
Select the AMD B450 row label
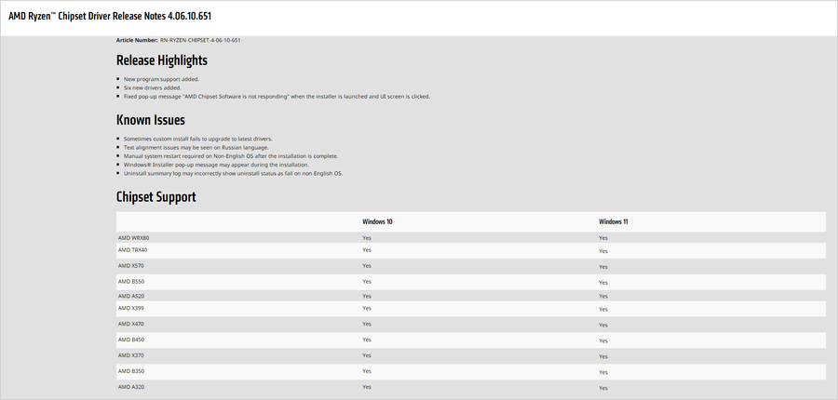(x=130, y=340)
